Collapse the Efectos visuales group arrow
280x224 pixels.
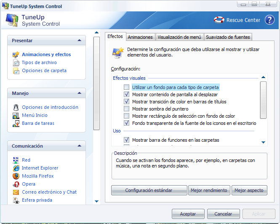[x=263, y=77]
